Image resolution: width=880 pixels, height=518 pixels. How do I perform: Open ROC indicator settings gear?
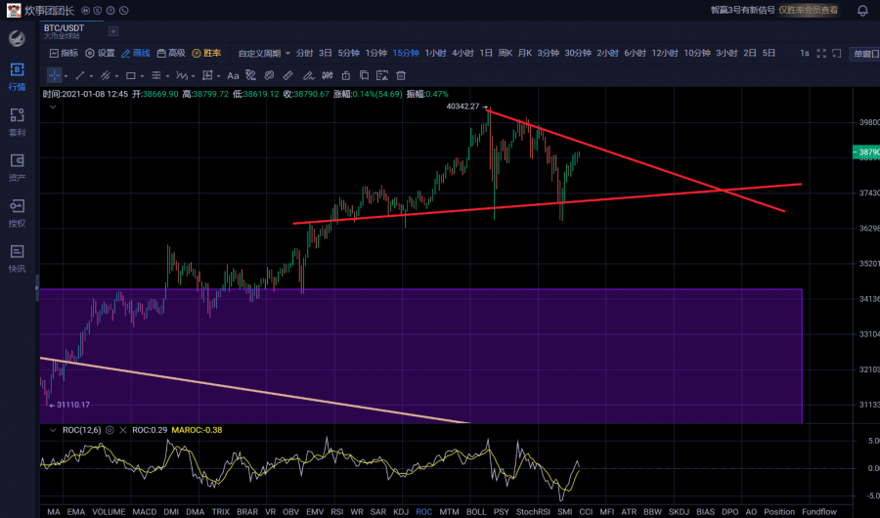[x=110, y=430]
